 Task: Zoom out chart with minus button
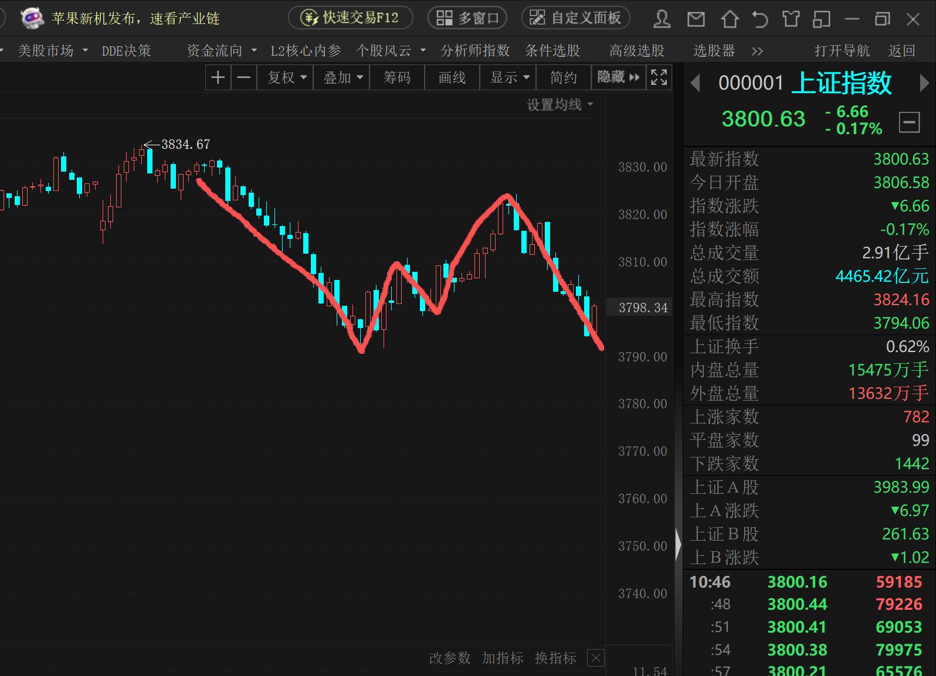point(244,77)
